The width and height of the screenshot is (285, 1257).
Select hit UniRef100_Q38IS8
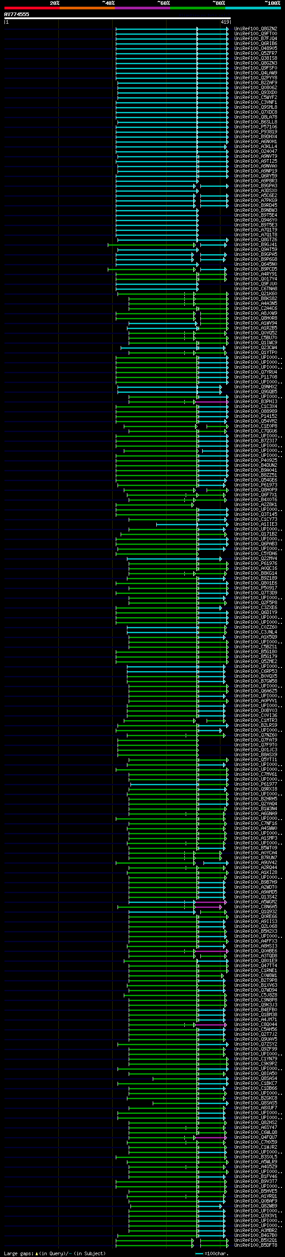[x=256, y=58]
